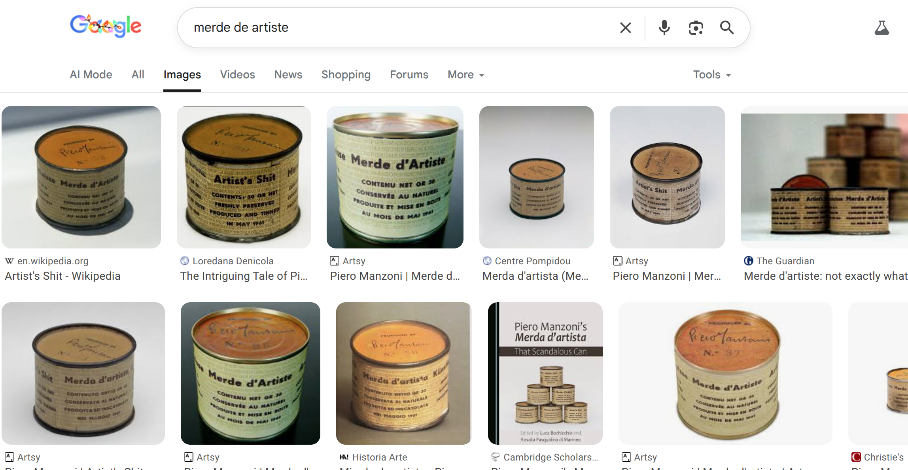Select the Shopping tab
The image size is (908, 470).
tap(346, 74)
